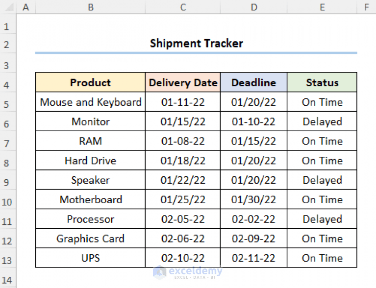Select row 10 header
Image resolution: width=376 pixels, height=288 pixels.
click(7, 202)
